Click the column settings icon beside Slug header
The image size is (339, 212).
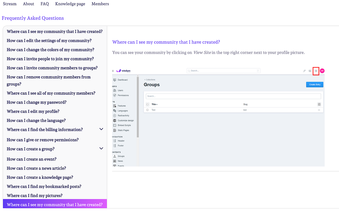click(319, 104)
